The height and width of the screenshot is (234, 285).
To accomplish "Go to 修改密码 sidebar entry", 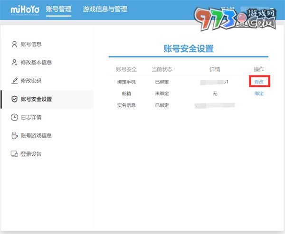I will point(31,81).
